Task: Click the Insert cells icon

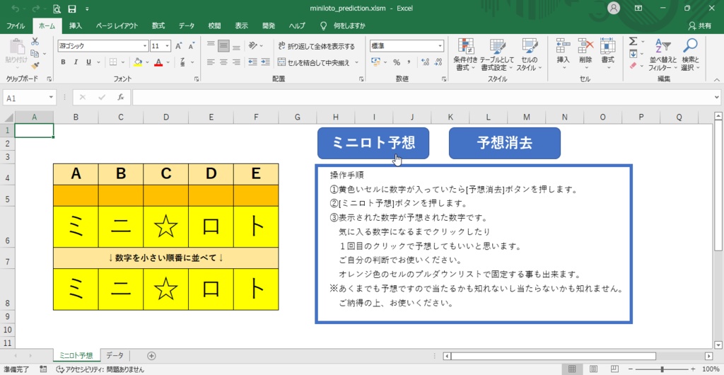Action: 564,46
